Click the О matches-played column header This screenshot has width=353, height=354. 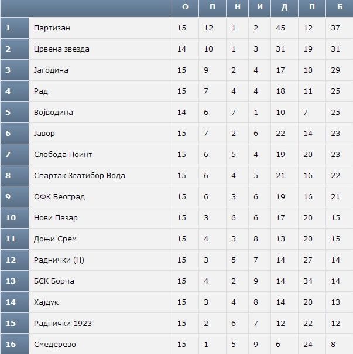[185, 7]
